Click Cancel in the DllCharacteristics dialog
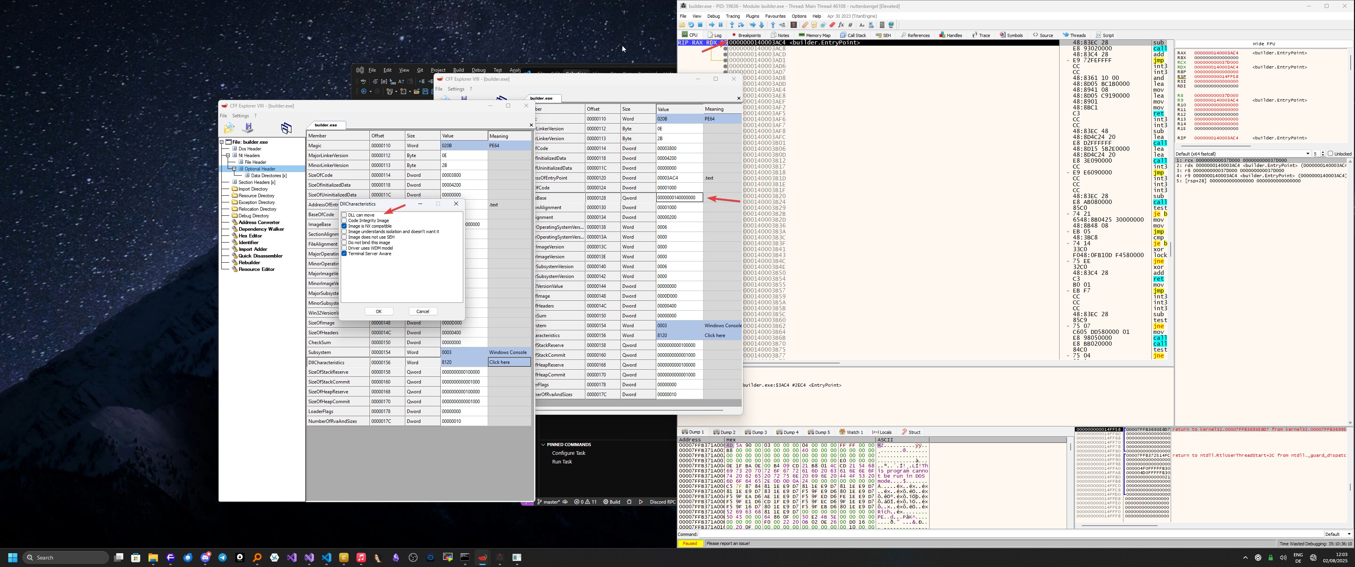1355x567 pixels. 422,311
